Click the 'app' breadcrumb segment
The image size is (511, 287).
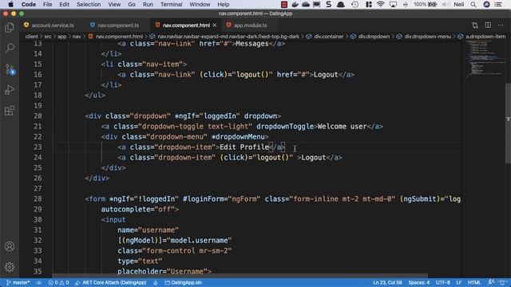pyautogui.click(x=62, y=37)
